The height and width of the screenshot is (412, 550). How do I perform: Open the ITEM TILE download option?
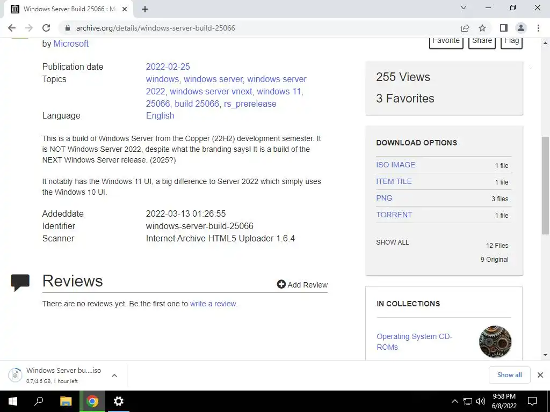point(394,181)
